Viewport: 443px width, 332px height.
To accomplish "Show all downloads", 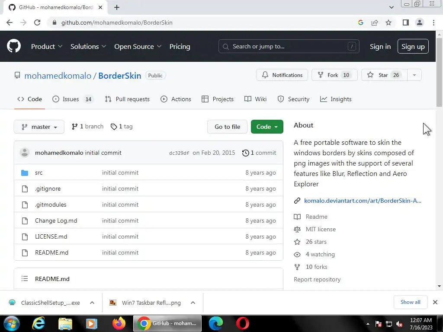I will [x=410, y=302].
